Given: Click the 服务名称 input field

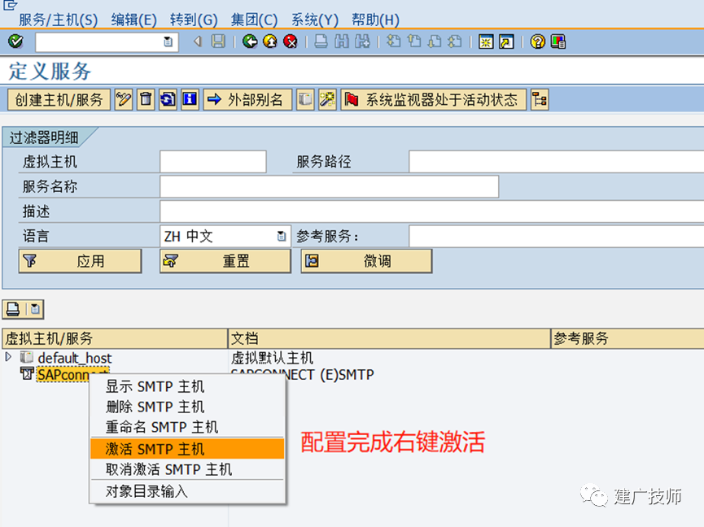Looking at the screenshot, I should click(329, 186).
